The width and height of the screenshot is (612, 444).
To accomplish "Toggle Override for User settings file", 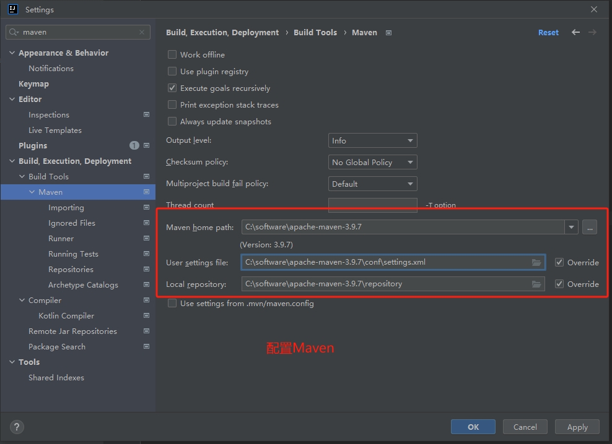I will point(559,262).
